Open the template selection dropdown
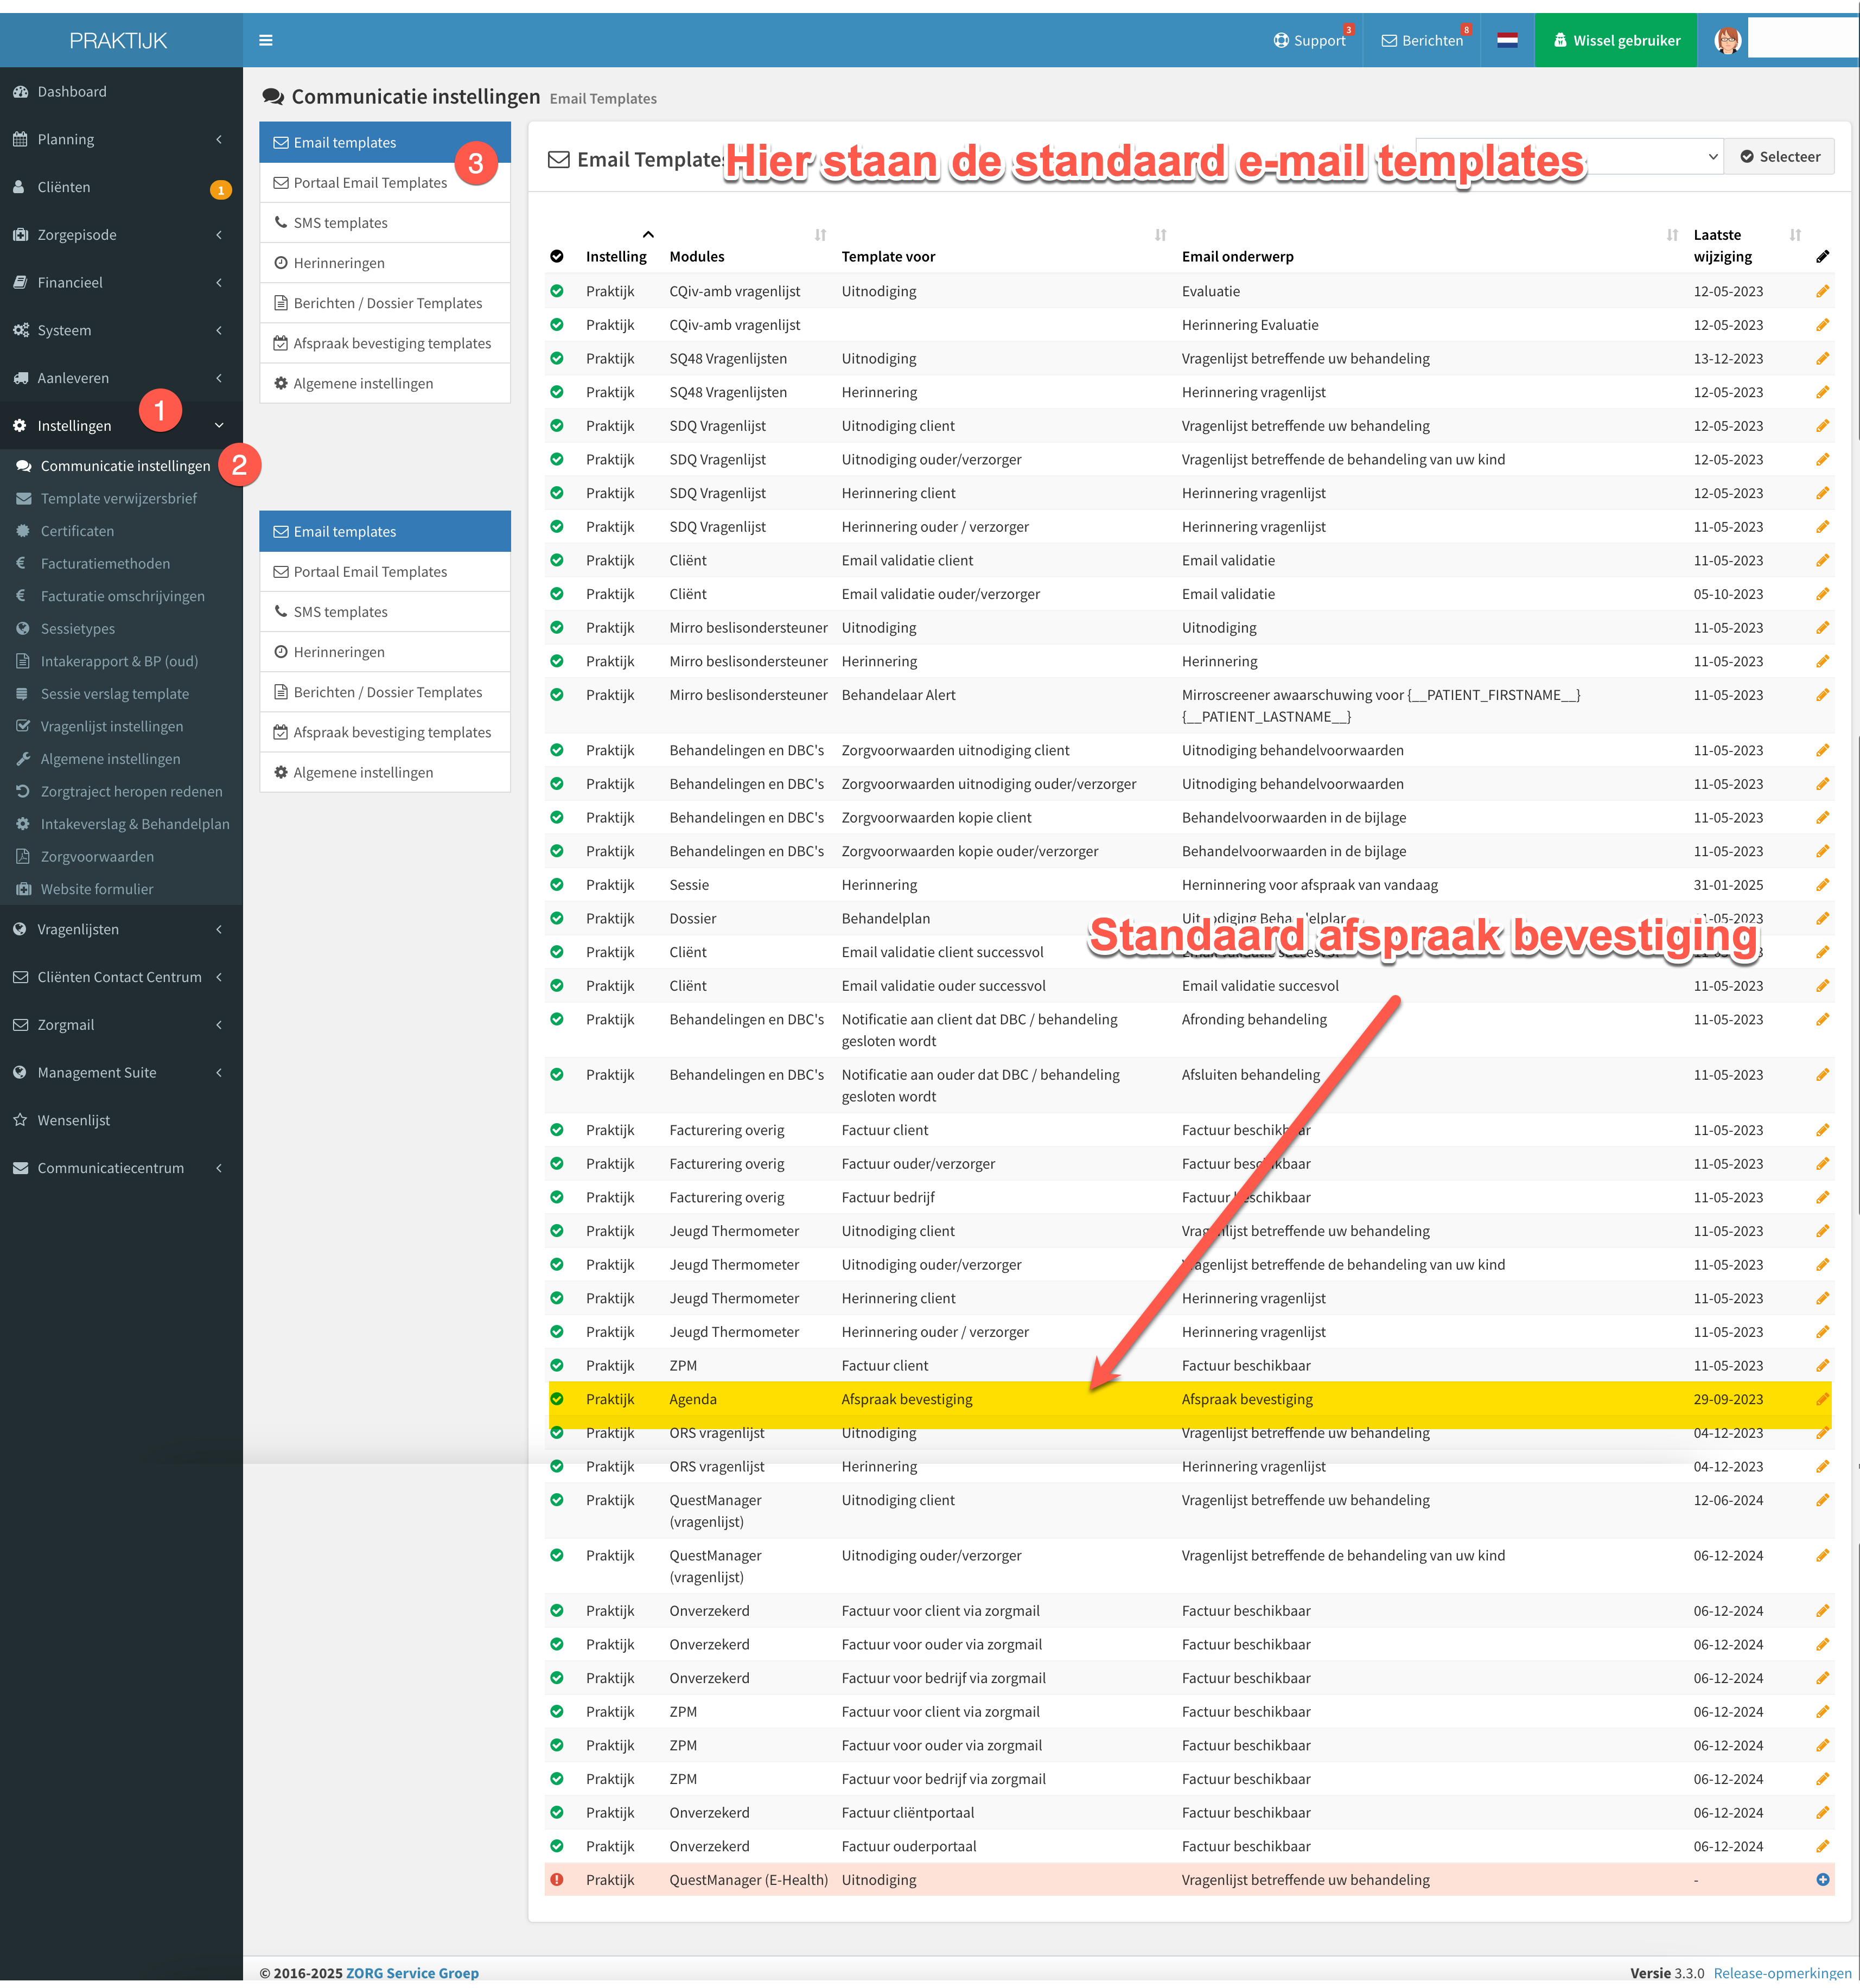 pyautogui.click(x=1569, y=156)
